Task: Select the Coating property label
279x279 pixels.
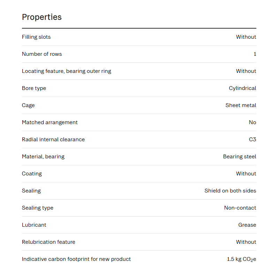Action: [x=32, y=174]
